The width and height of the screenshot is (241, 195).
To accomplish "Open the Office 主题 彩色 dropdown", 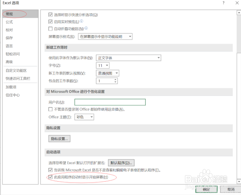I will [x=84, y=117].
